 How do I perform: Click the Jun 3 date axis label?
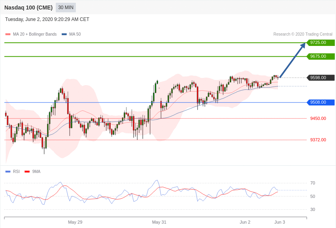tap(279, 222)
